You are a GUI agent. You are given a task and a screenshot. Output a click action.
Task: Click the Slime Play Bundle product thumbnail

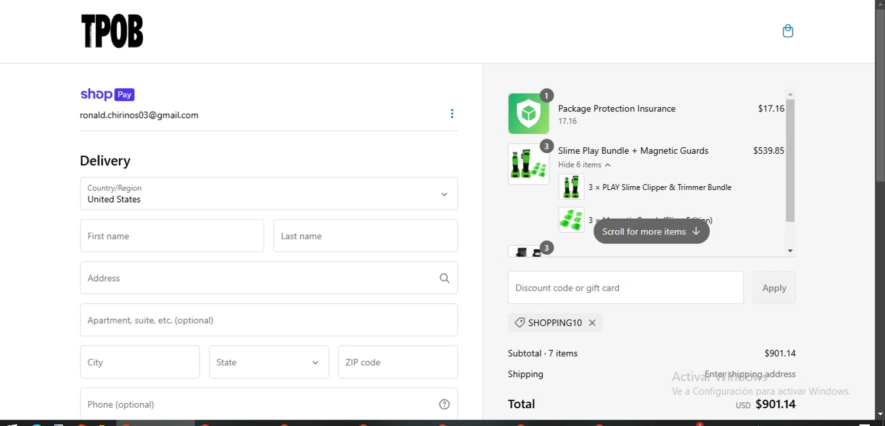(529, 164)
